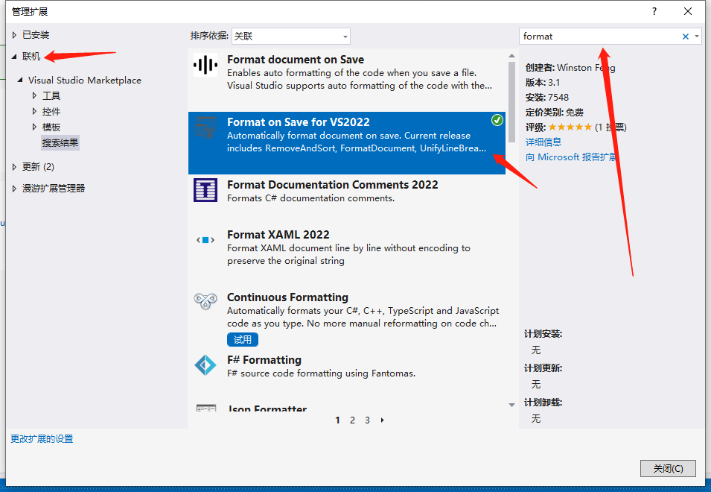This screenshot has width=711, height=492.
Task: Select Visual Studio Marketplace in the tree
Action: tap(85, 81)
